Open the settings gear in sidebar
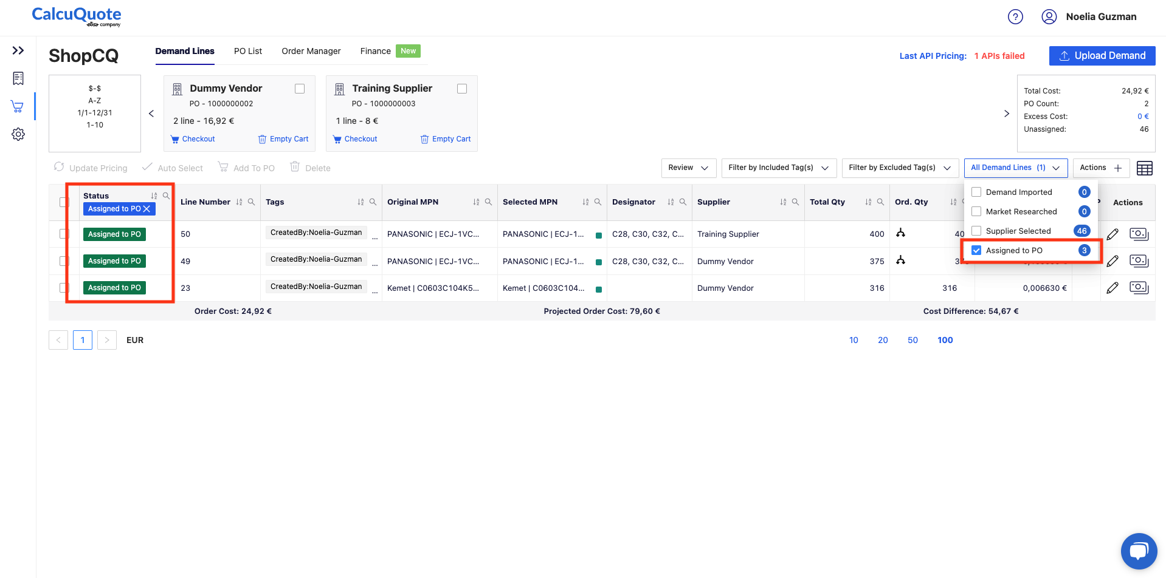The height and width of the screenshot is (578, 1166). pyautogui.click(x=18, y=134)
